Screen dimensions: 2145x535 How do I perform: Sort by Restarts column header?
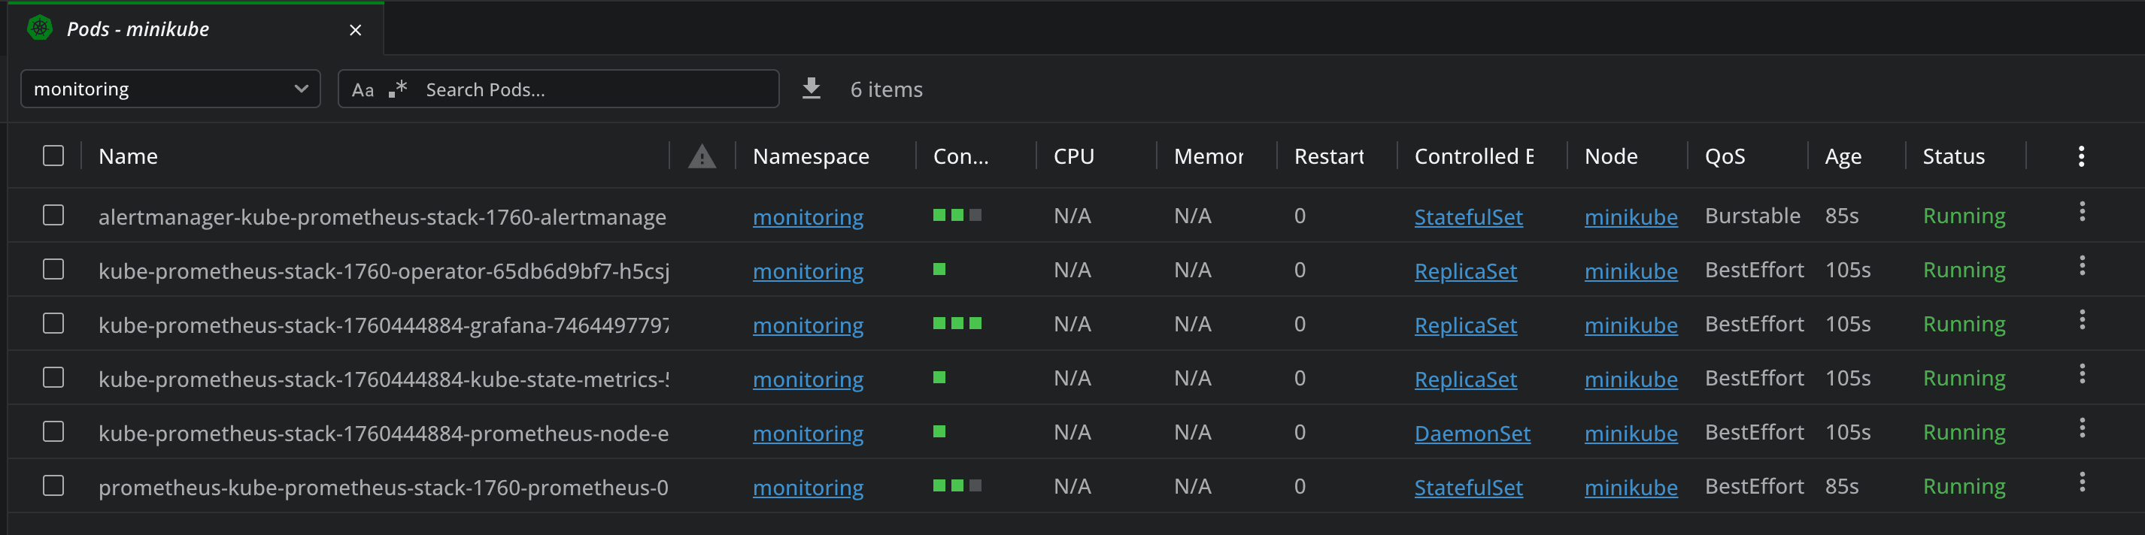1329,156
